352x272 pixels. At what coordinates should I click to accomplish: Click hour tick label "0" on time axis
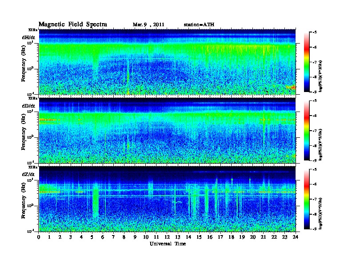(x=39, y=237)
